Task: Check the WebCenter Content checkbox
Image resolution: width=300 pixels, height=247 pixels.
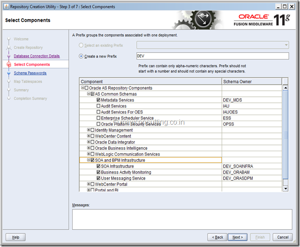Action: coord(92,136)
